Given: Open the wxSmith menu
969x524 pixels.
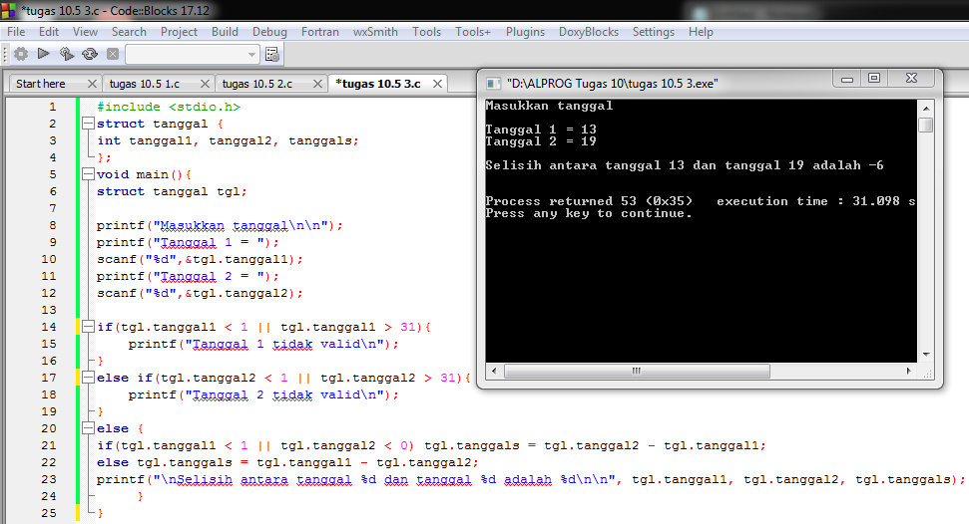Looking at the screenshot, I should click(375, 32).
